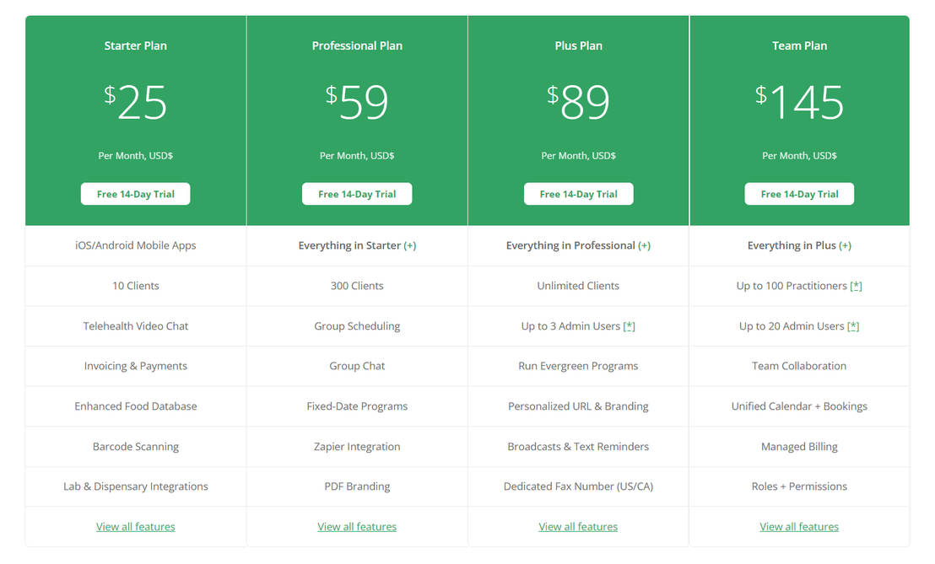935x564 pixels.
Task: Start the Free 14-Day Trial for Plus Plan
Action: 578,193
